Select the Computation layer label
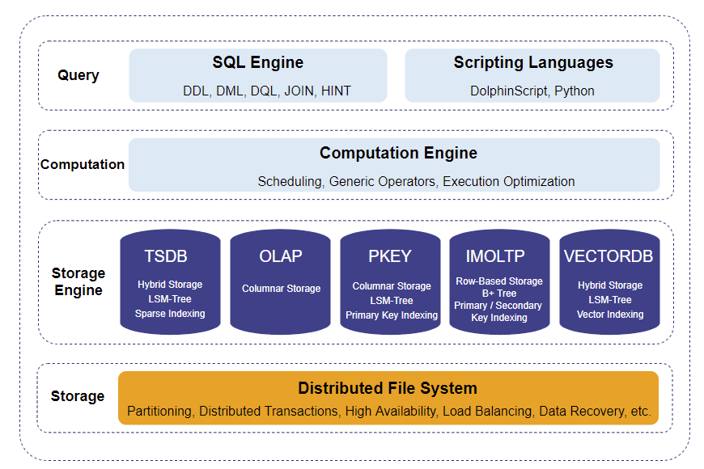The height and width of the screenshot is (469, 704). pos(83,164)
